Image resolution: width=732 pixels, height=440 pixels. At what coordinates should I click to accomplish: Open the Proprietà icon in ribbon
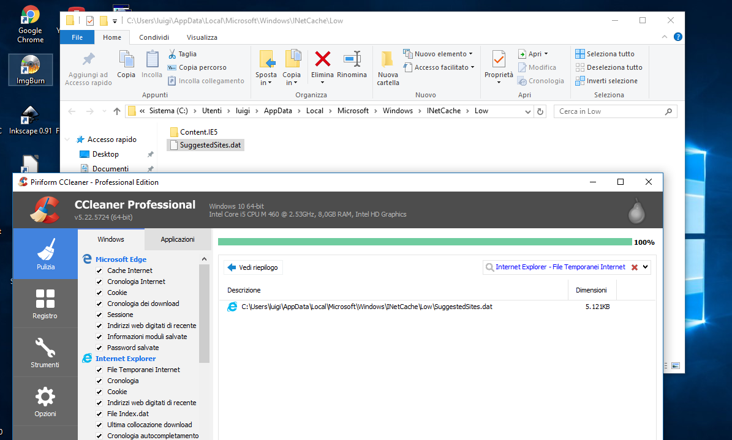[499, 60]
